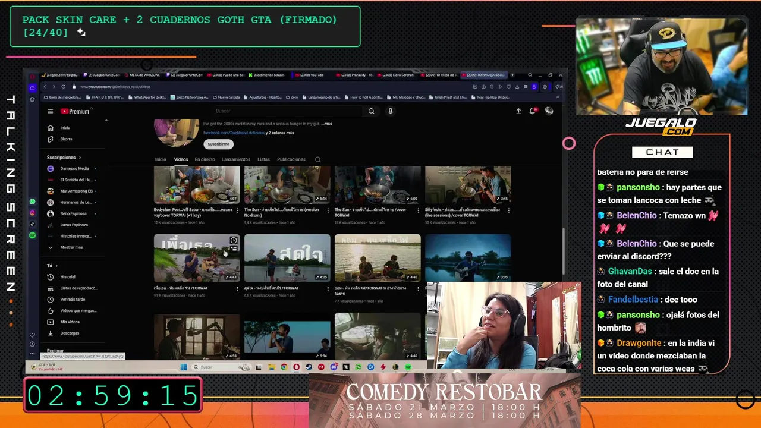Click the Opera sidebar home icon

click(x=32, y=88)
